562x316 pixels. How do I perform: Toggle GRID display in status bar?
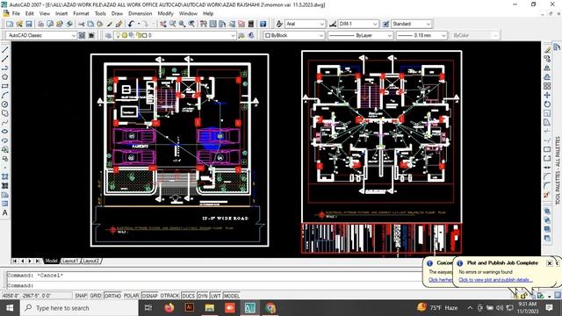pos(96,296)
